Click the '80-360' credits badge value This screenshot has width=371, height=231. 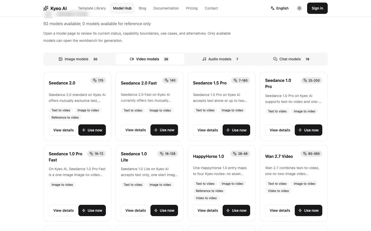coord(314,153)
